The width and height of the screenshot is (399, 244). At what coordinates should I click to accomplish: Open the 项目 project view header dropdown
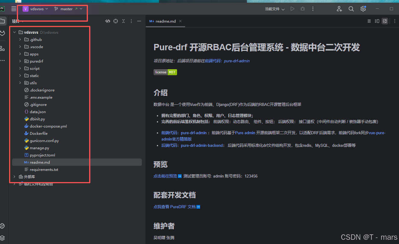click(17, 21)
